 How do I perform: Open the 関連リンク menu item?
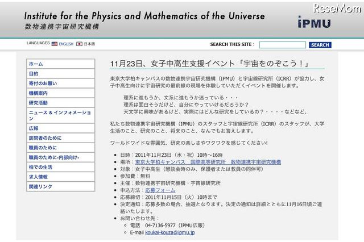click(x=61, y=186)
